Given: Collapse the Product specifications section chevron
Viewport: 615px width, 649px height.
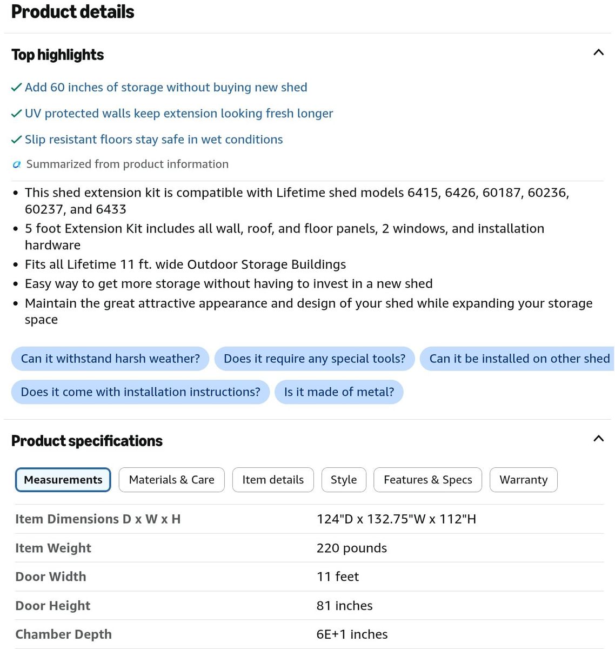Looking at the screenshot, I should tap(598, 439).
